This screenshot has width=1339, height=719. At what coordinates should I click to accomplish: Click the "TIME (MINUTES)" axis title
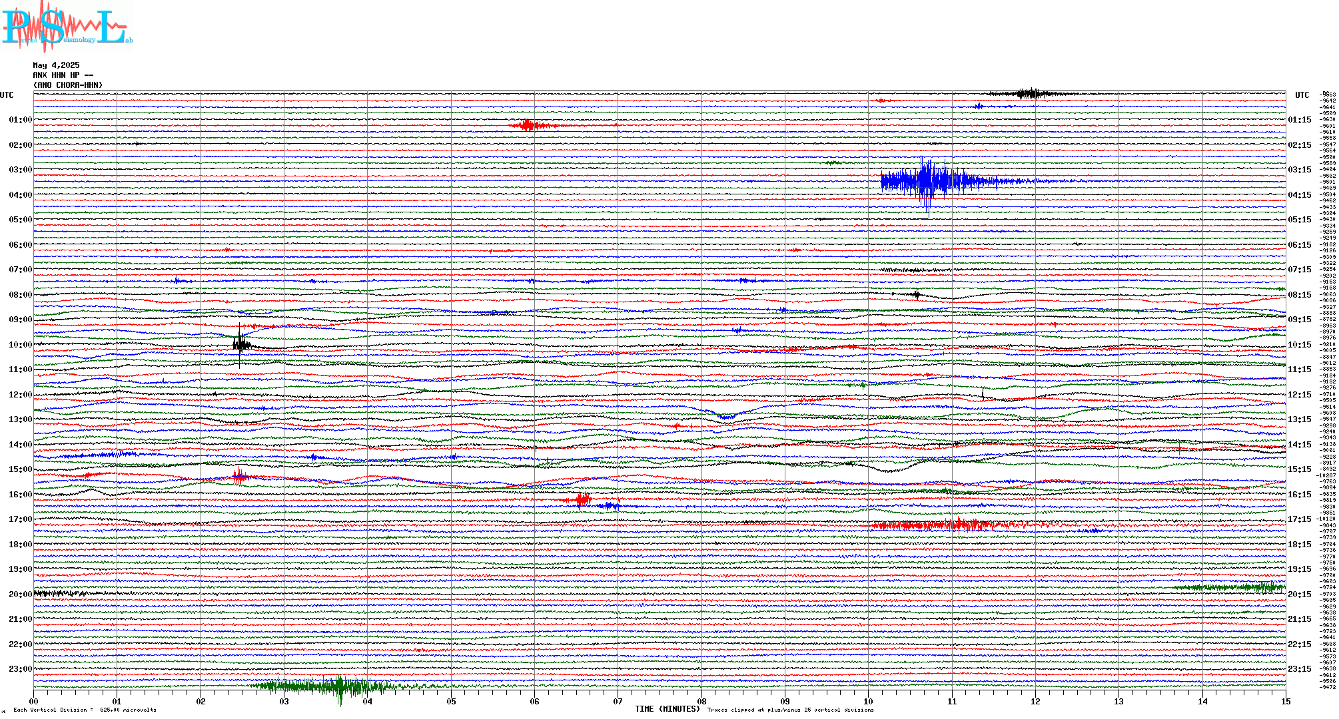click(668, 709)
